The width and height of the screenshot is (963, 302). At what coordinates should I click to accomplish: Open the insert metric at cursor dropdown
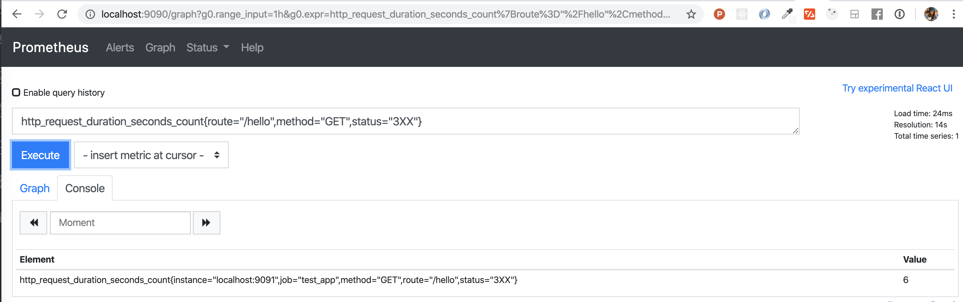[151, 155]
